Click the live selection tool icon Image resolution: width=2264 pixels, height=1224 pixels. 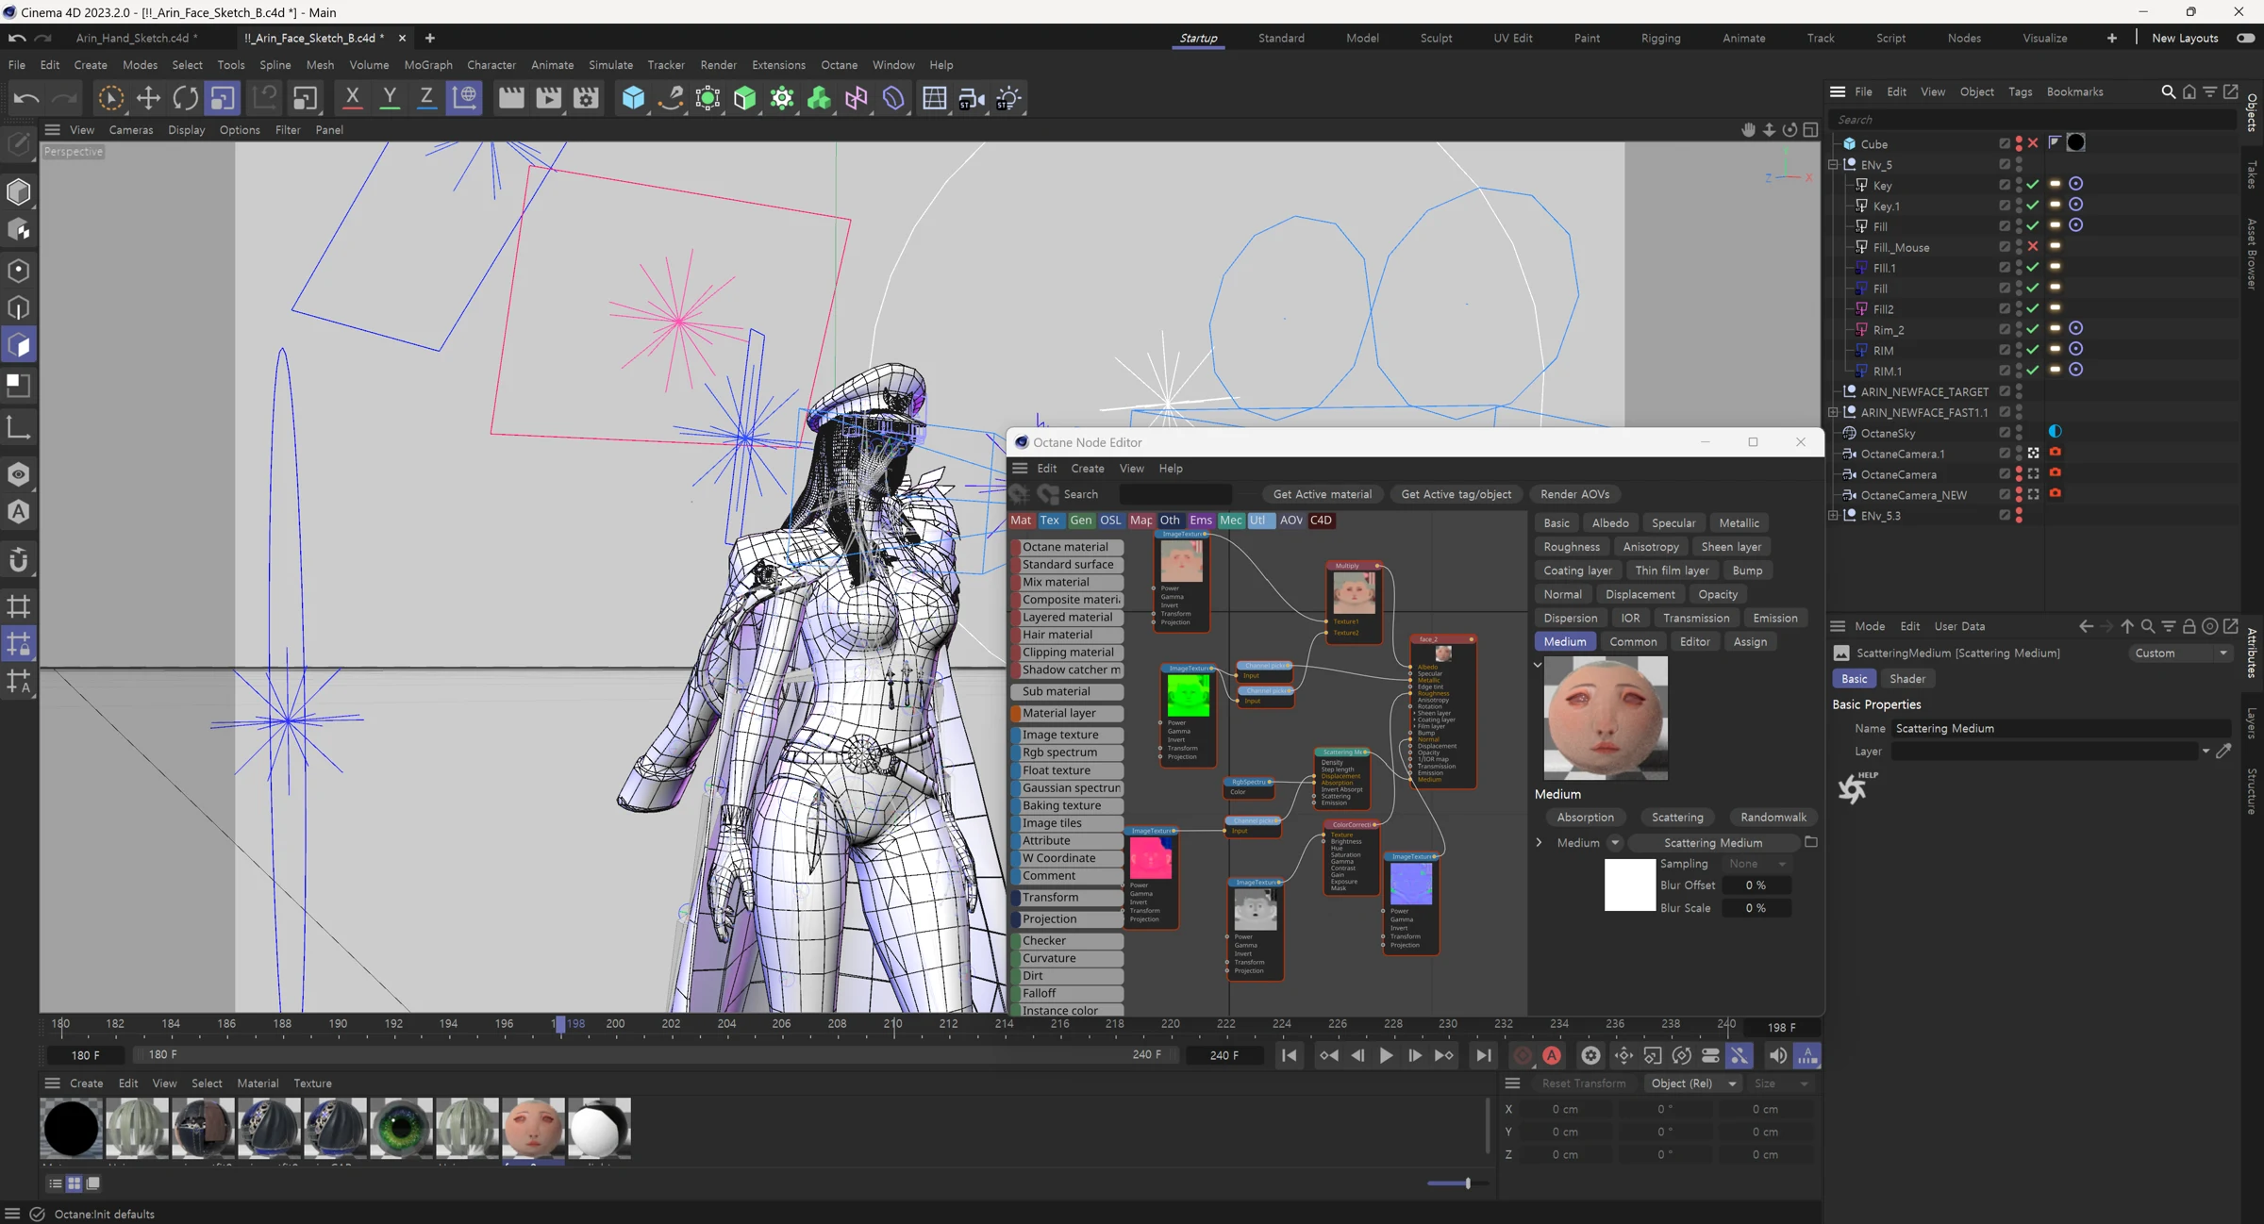pos(110,98)
